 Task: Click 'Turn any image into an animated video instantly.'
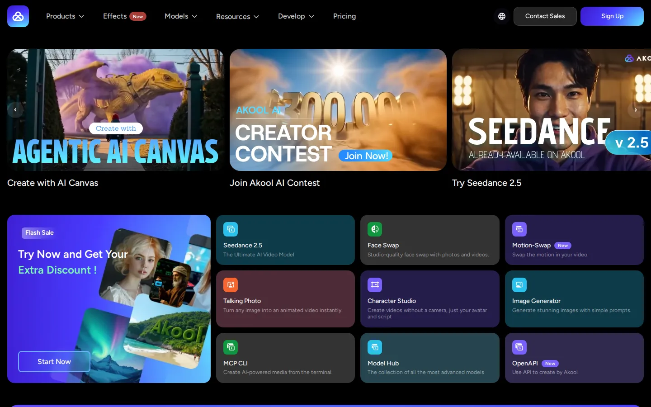coord(283,310)
